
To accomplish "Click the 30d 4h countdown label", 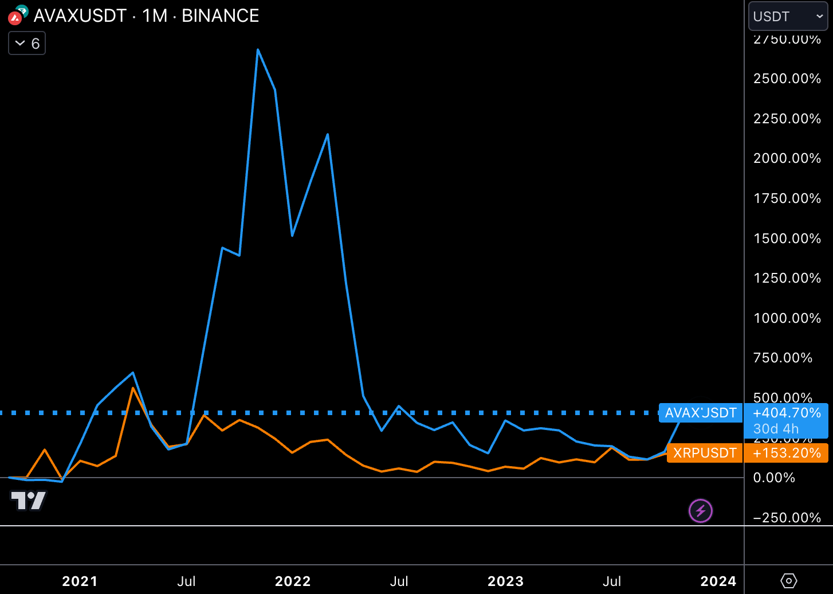I will (776, 429).
